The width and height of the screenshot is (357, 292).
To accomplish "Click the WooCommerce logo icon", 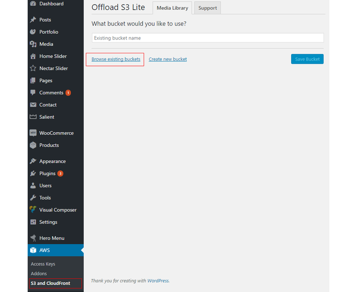I will pyautogui.click(x=33, y=133).
